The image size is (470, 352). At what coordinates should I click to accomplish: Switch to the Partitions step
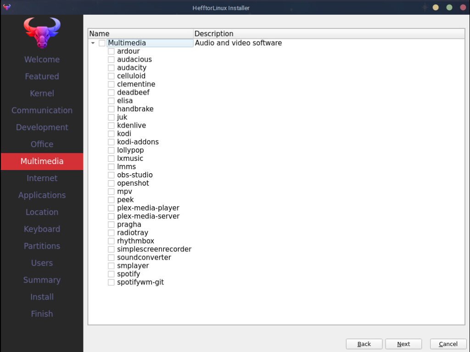coord(42,246)
